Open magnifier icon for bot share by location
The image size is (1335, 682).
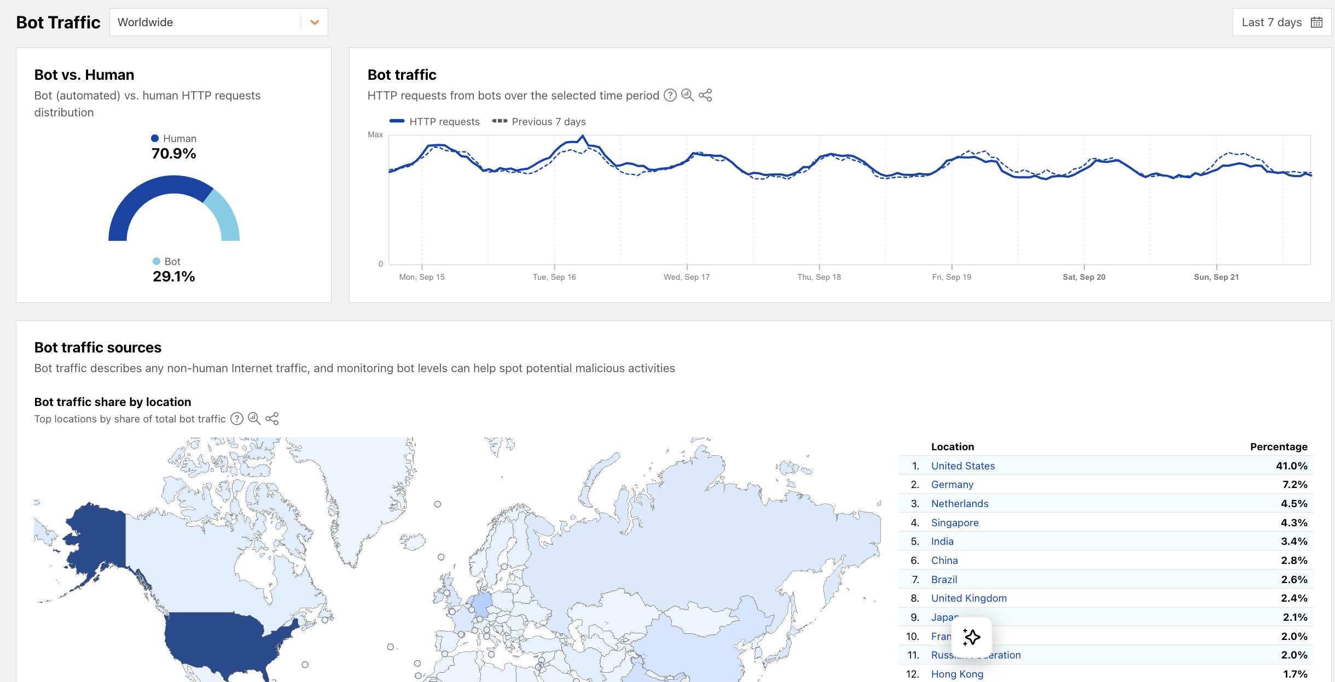[254, 419]
